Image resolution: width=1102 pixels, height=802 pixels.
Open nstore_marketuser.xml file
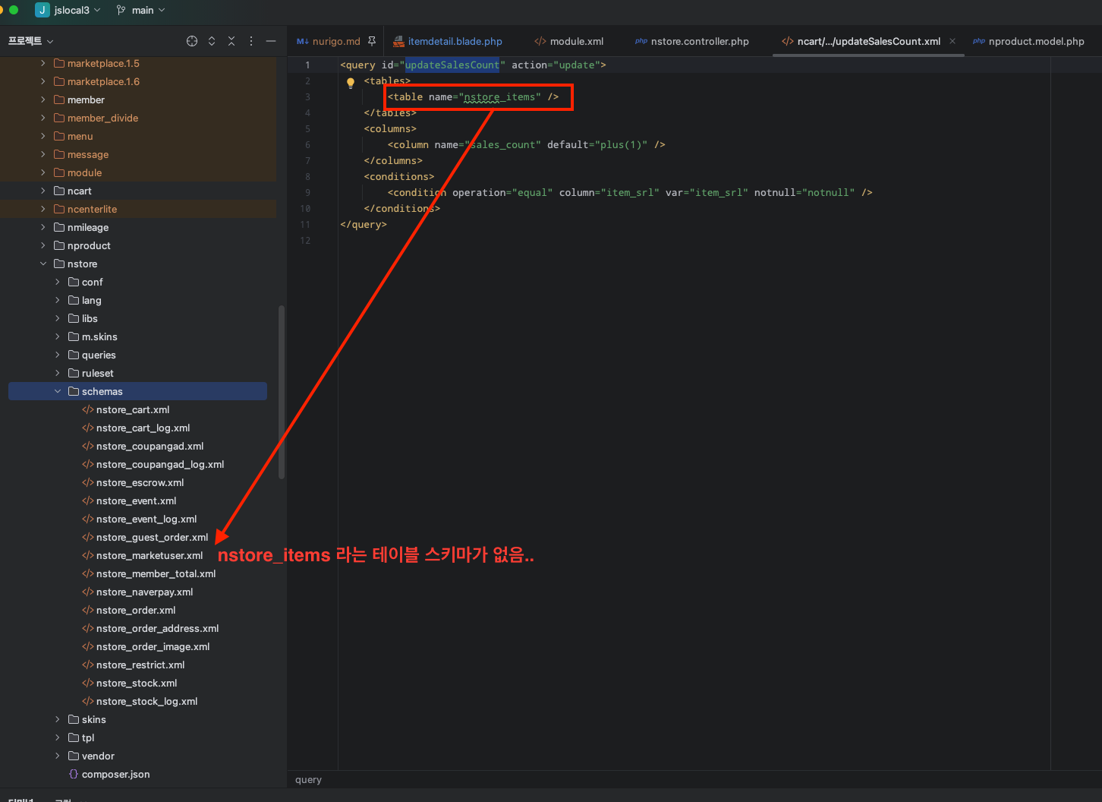[143, 555]
